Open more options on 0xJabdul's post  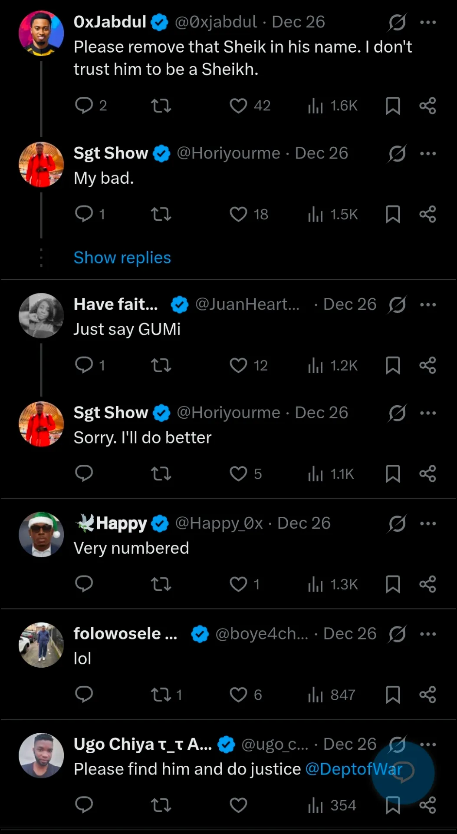[428, 22]
